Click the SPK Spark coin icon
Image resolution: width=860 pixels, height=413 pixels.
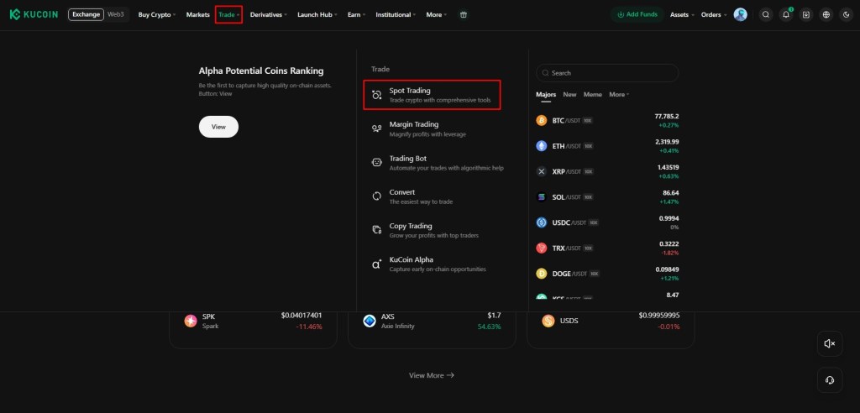point(191,321)
